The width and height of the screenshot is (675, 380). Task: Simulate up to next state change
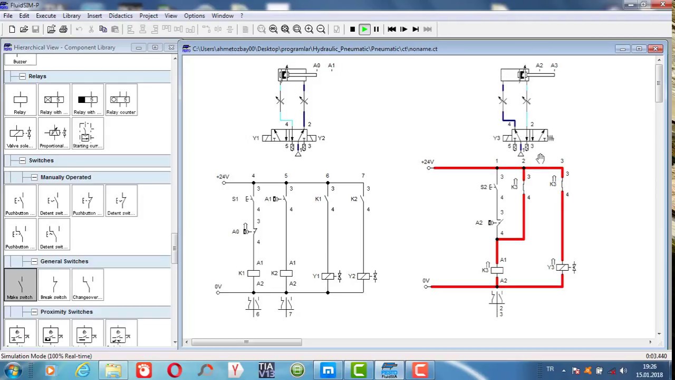click(416, 30)
